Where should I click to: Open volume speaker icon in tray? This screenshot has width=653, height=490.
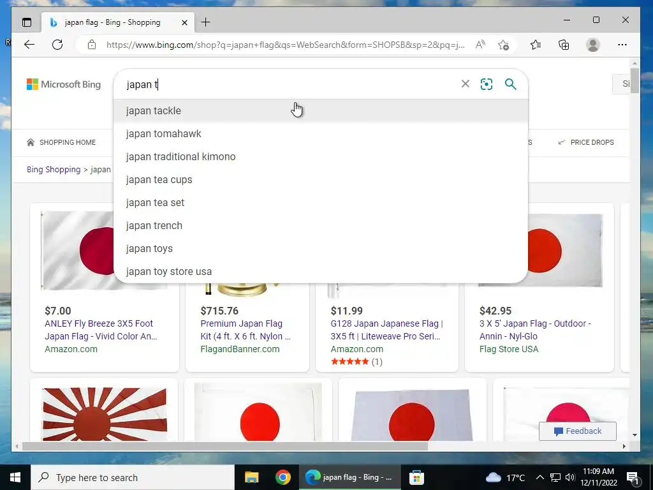point(570,477)
